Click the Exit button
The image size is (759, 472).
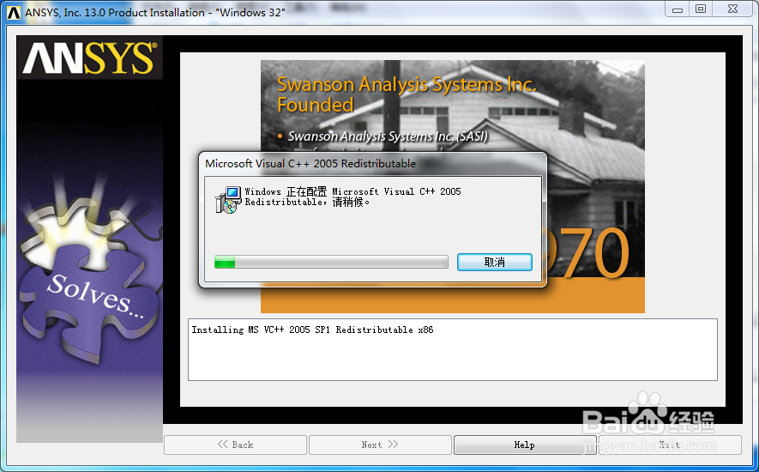[x=670, y=445]
